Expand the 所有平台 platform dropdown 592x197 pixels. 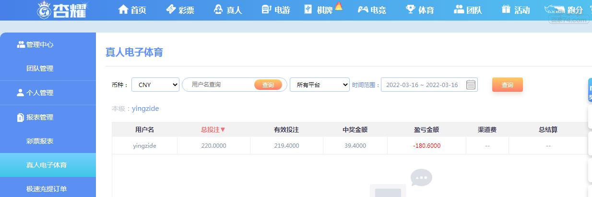[320, 85]
